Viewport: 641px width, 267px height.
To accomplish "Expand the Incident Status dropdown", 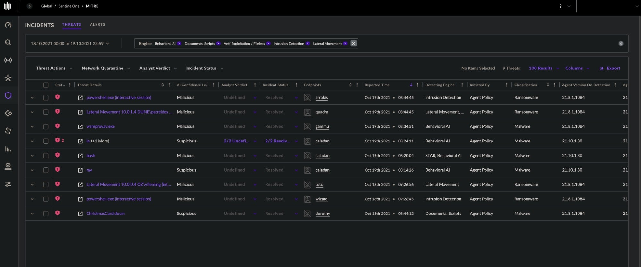I will click(x=204, y=68).
